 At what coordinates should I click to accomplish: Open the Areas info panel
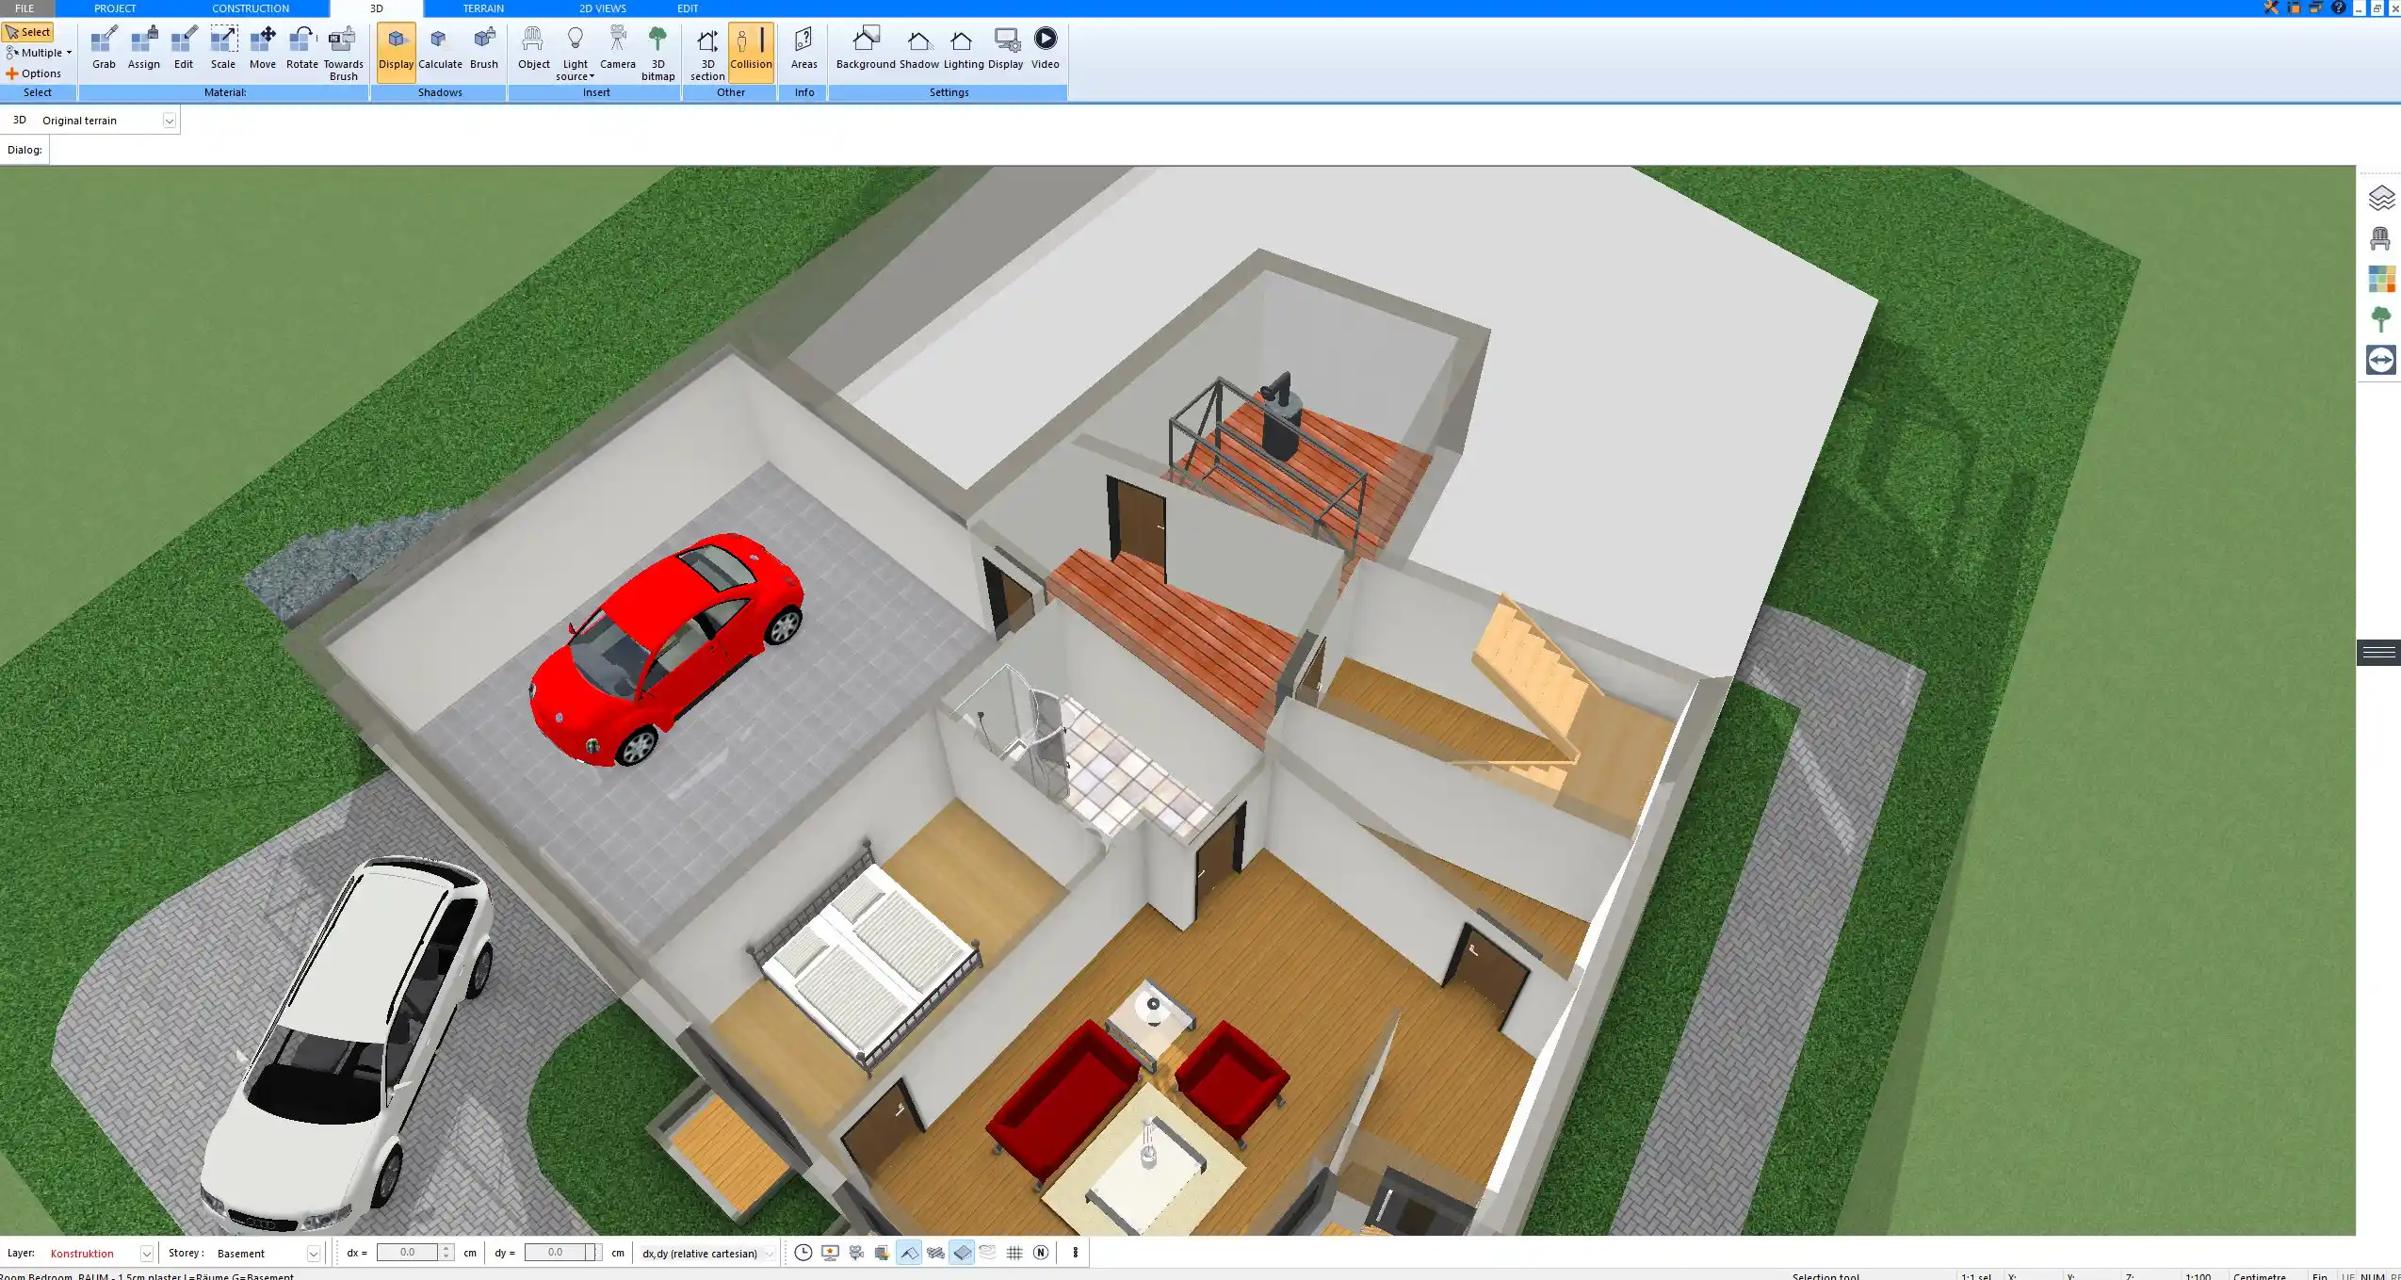tap(803, 47)
